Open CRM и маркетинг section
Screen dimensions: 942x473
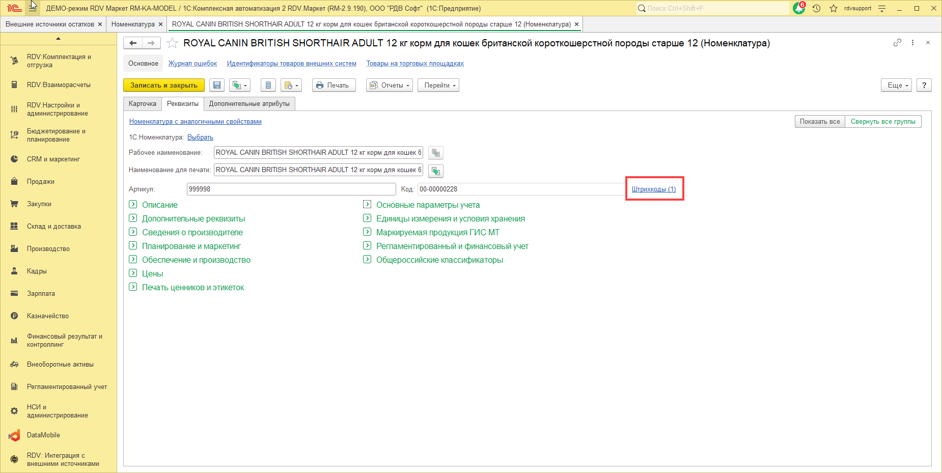click(59, 159)
